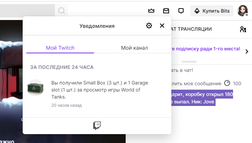Click the ЗА ПОСЛЕДНИЕ 24 ЧАСА heading

coord(62,67)
